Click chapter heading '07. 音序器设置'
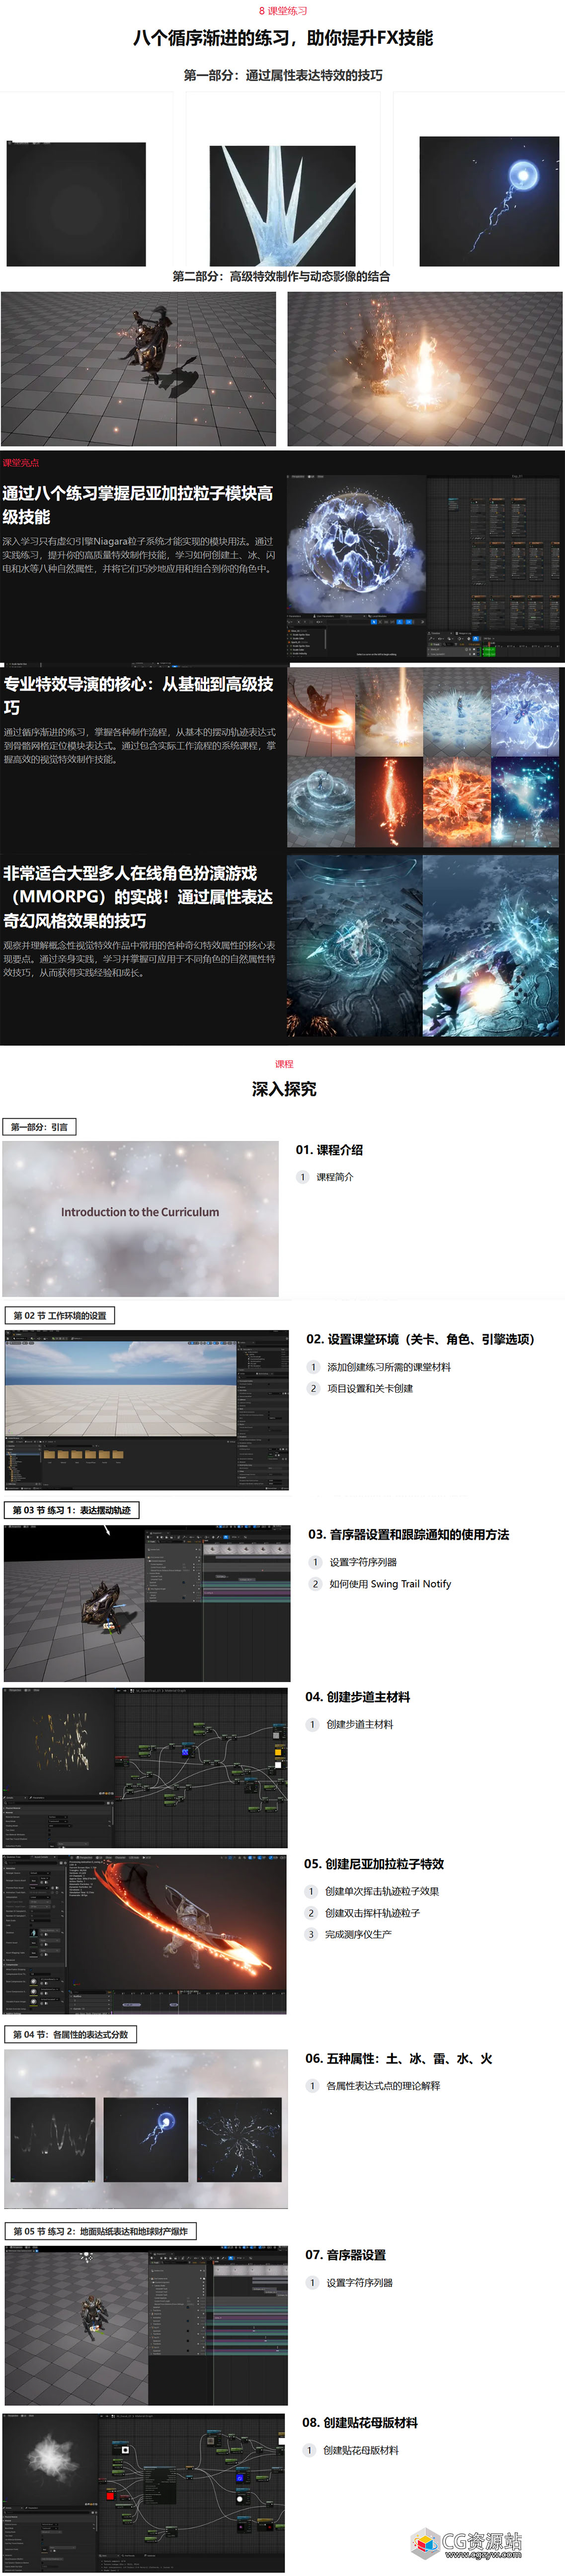 pos(346,2255)
